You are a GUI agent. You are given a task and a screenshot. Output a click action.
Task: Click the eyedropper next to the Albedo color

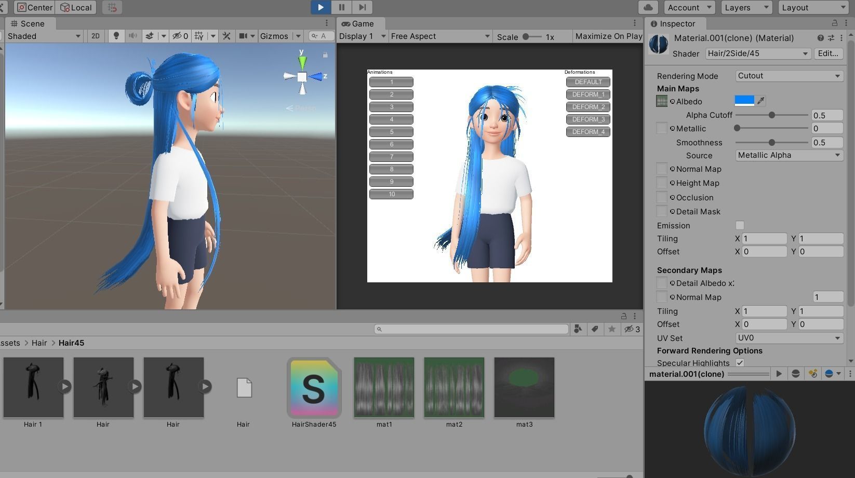pos(762,100)
